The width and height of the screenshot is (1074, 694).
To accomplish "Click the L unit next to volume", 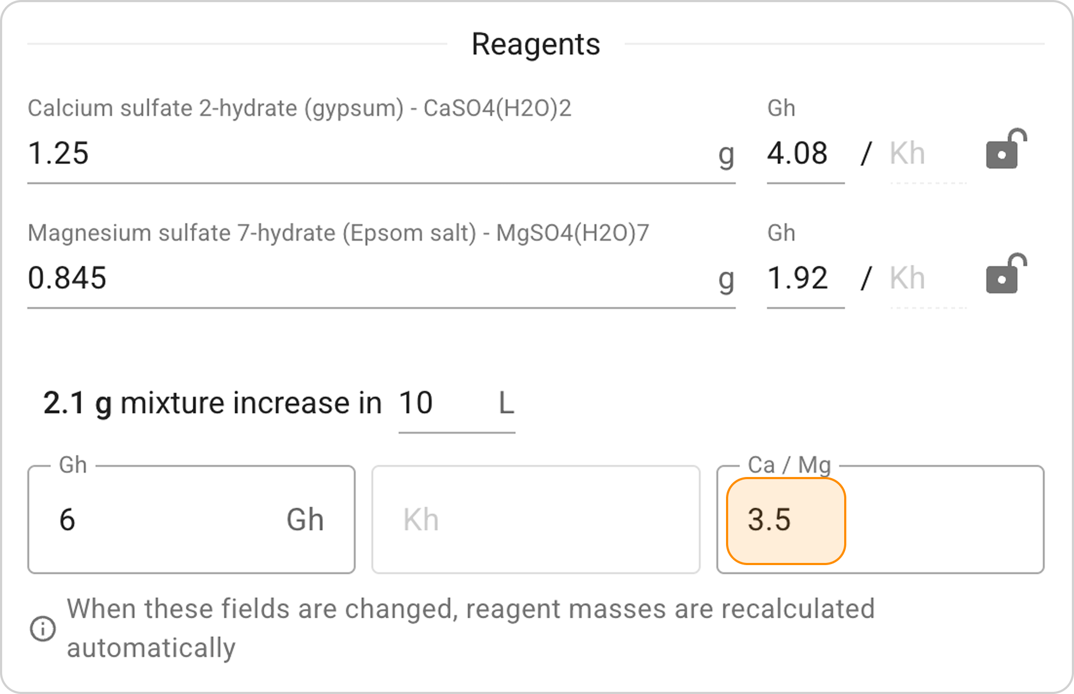I will click(x=506, y=403).
